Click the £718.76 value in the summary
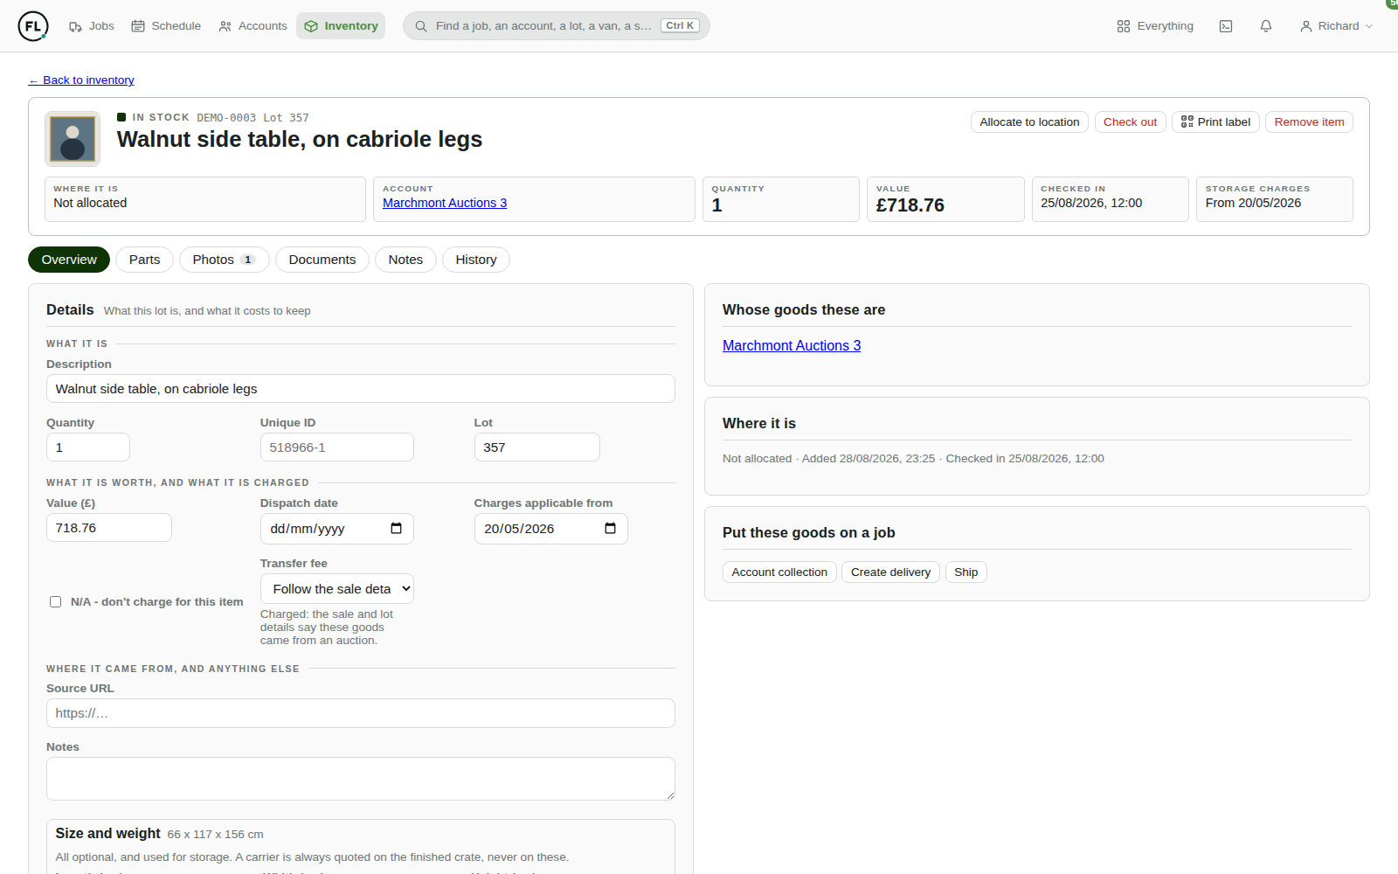Viewport: 1398px width, 874px height. click(910, 205)
